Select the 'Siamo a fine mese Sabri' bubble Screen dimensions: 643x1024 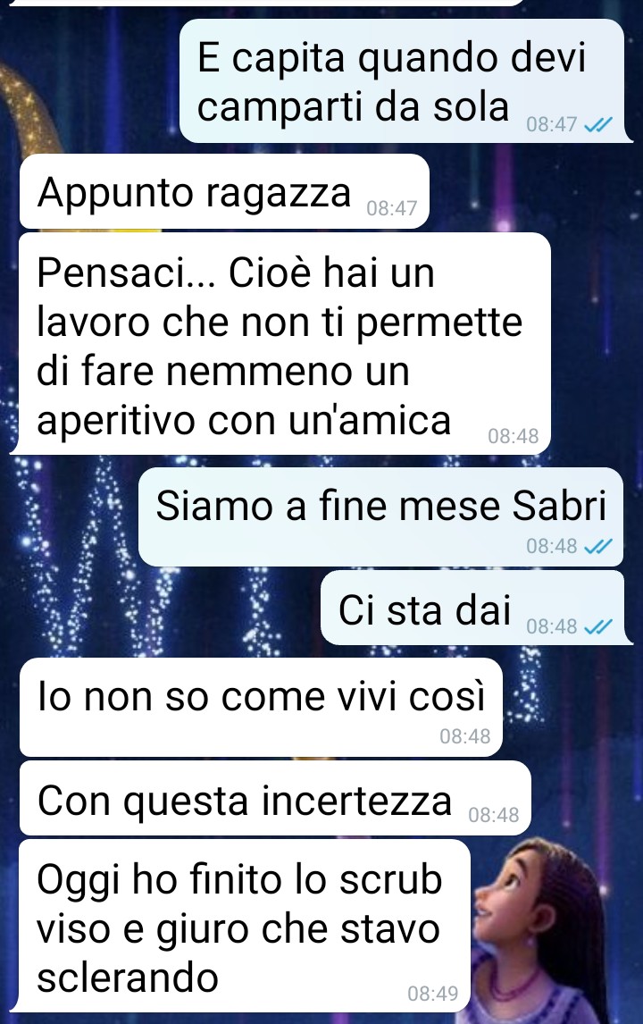click(381, 516)
